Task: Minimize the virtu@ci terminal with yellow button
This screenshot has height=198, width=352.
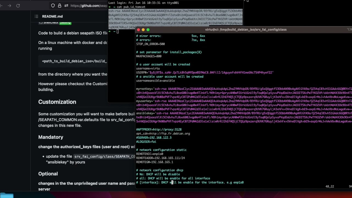Action: coord(143,30)
